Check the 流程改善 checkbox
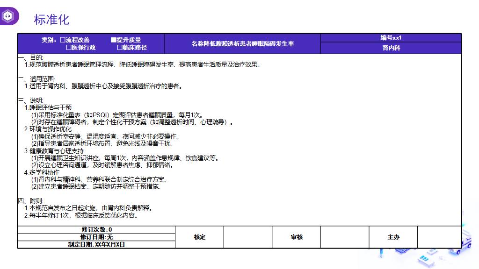 click(x=63, y=40)
